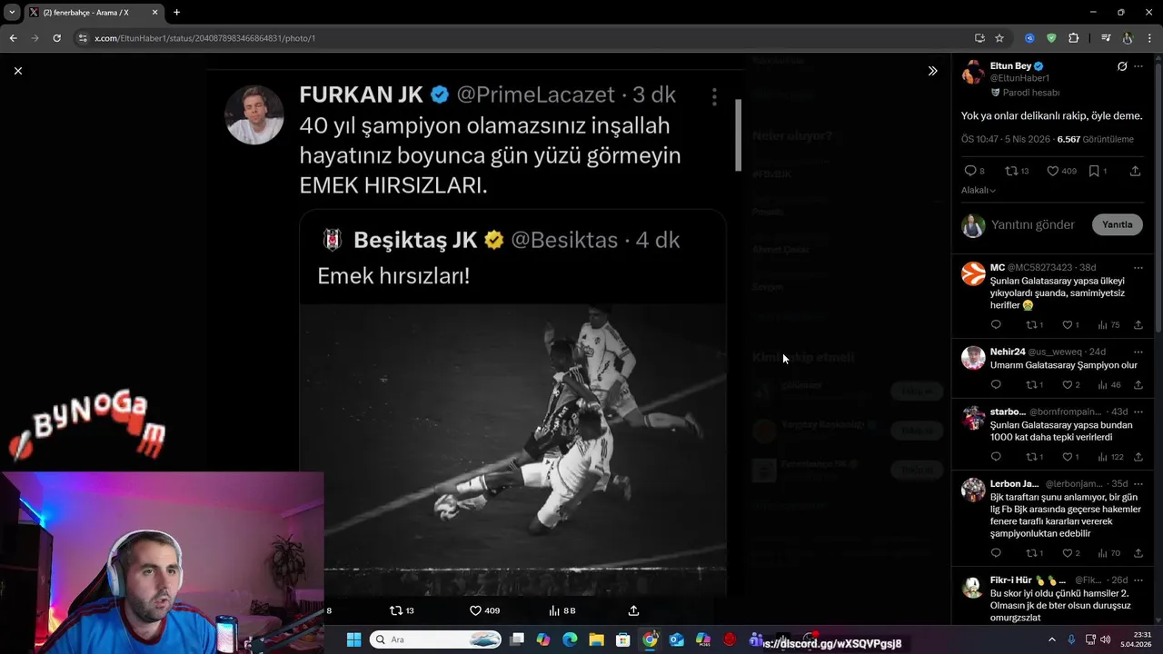Open Nehir24's profile from the reply
Image resolution: width=1163 pixels, height=654 pixels.
click(x=1008, y=352)
